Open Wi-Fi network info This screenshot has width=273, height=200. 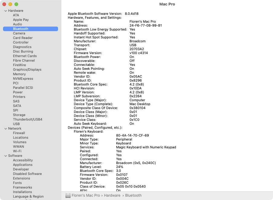(x=17, y=151)
